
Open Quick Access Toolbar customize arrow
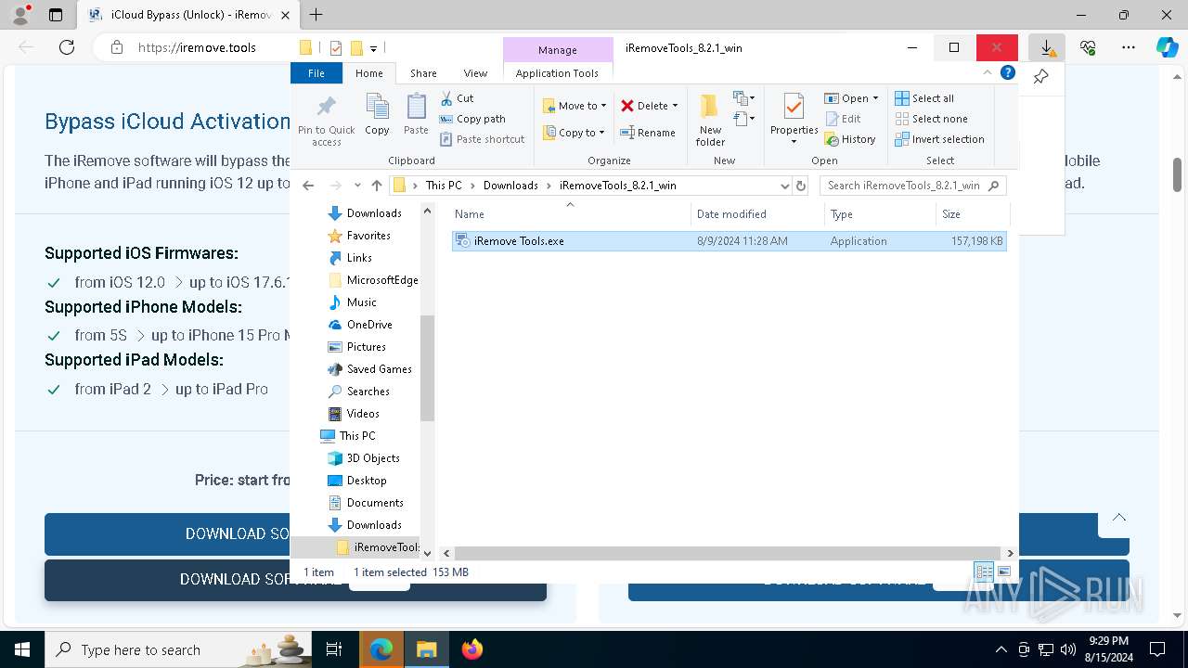[373, 47]
